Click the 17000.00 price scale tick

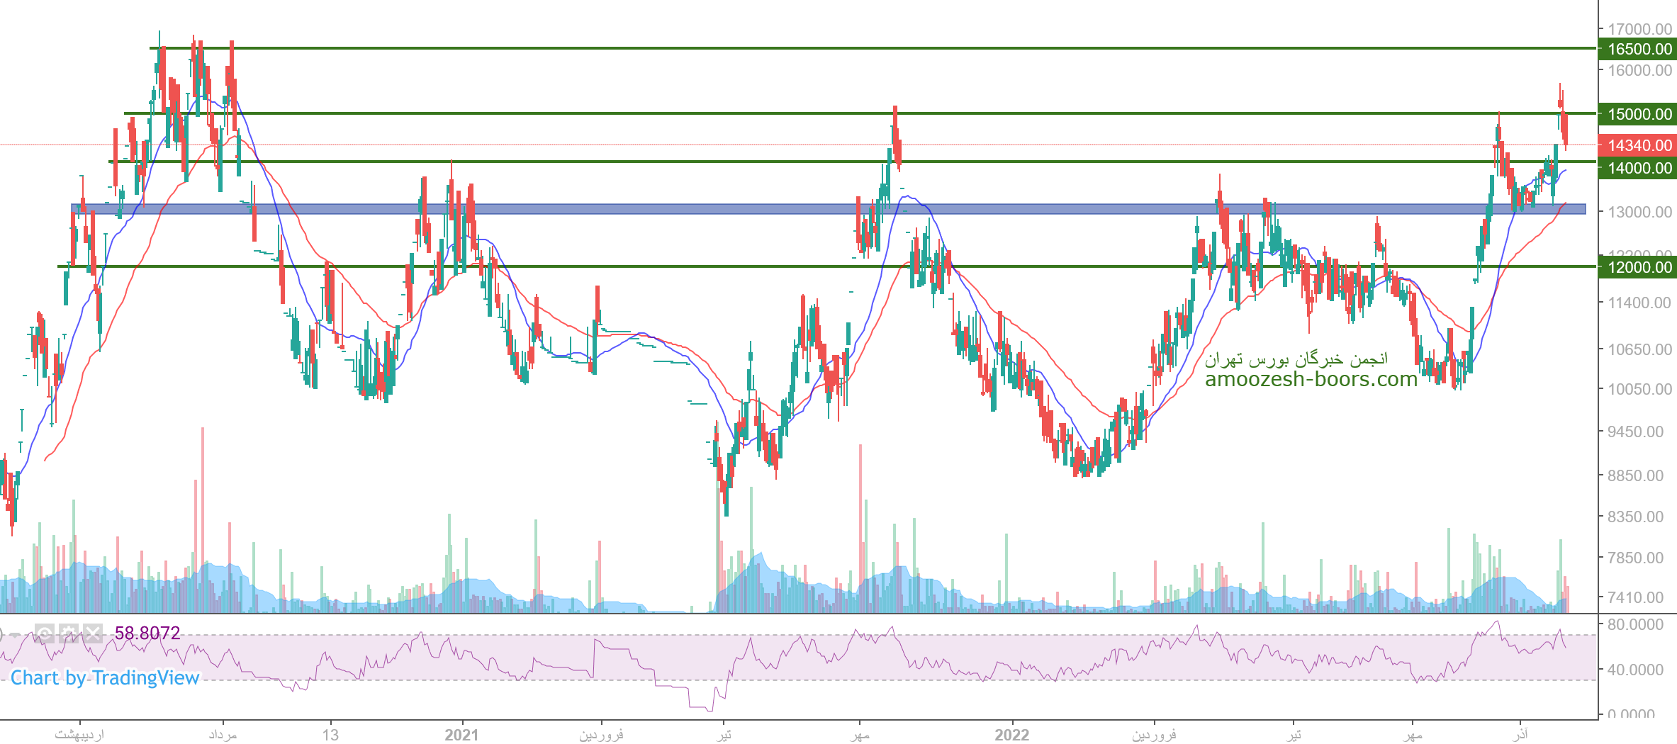point(1639,29)
